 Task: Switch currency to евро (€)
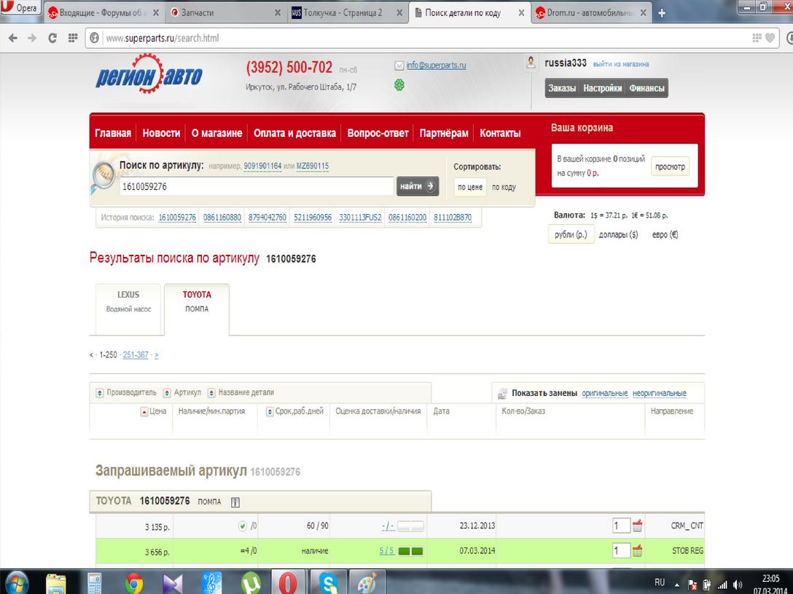point(665,234)
